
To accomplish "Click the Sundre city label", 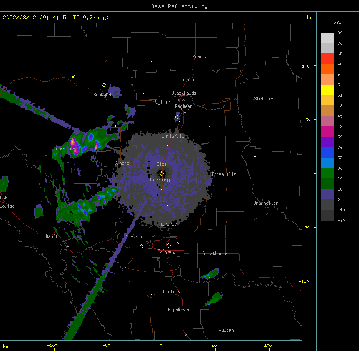I will [122, 163].
